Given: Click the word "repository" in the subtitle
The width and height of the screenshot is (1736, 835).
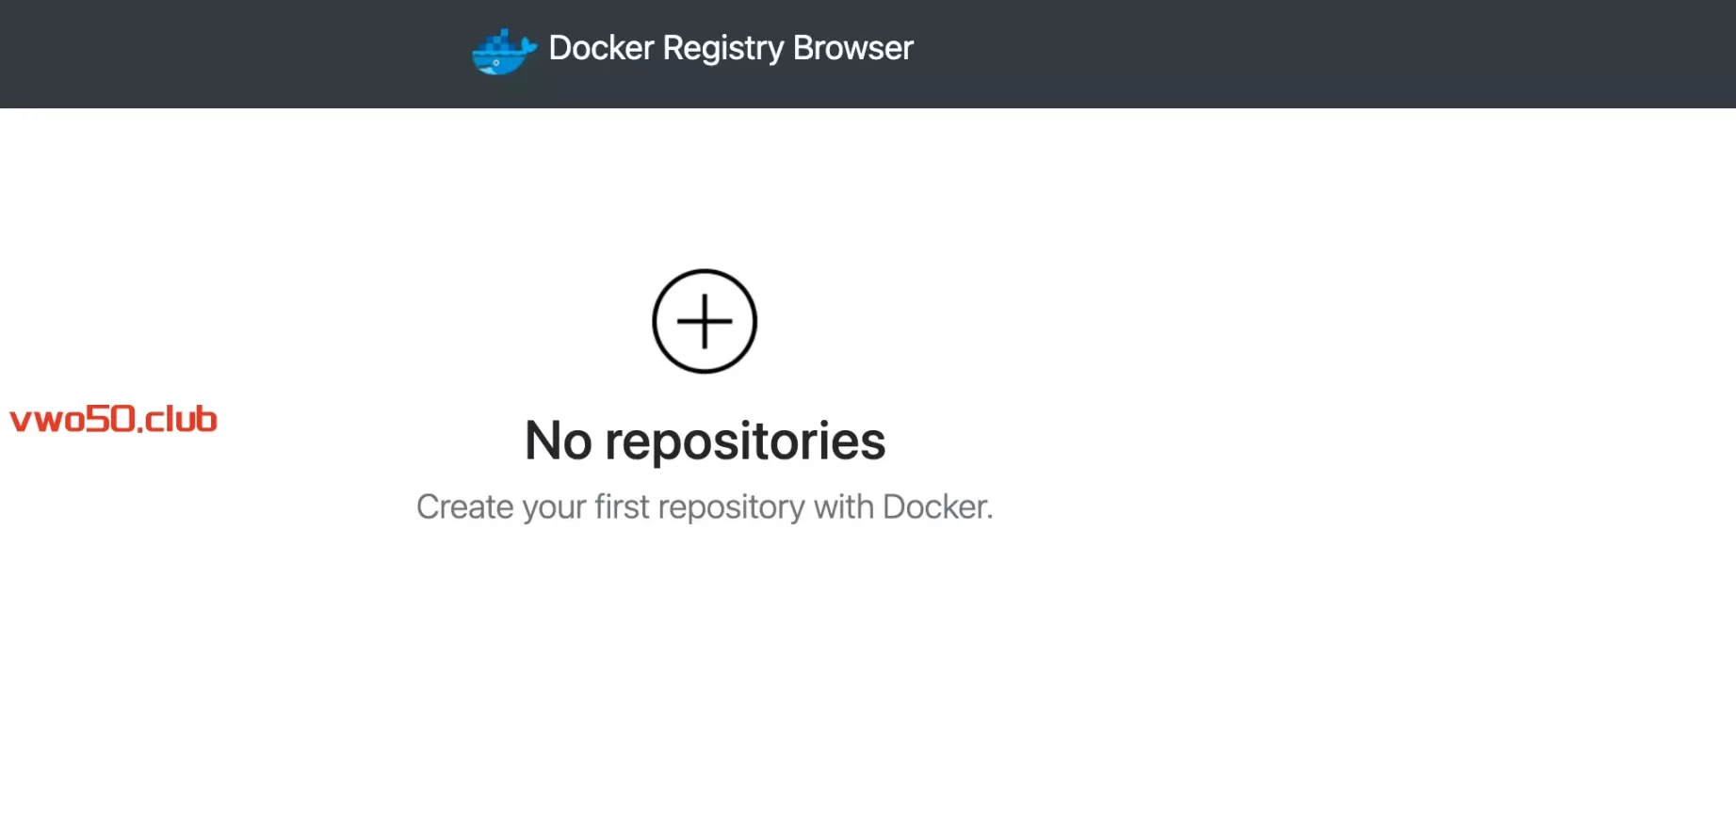Looking at the screenshot, I should [731, 507].
